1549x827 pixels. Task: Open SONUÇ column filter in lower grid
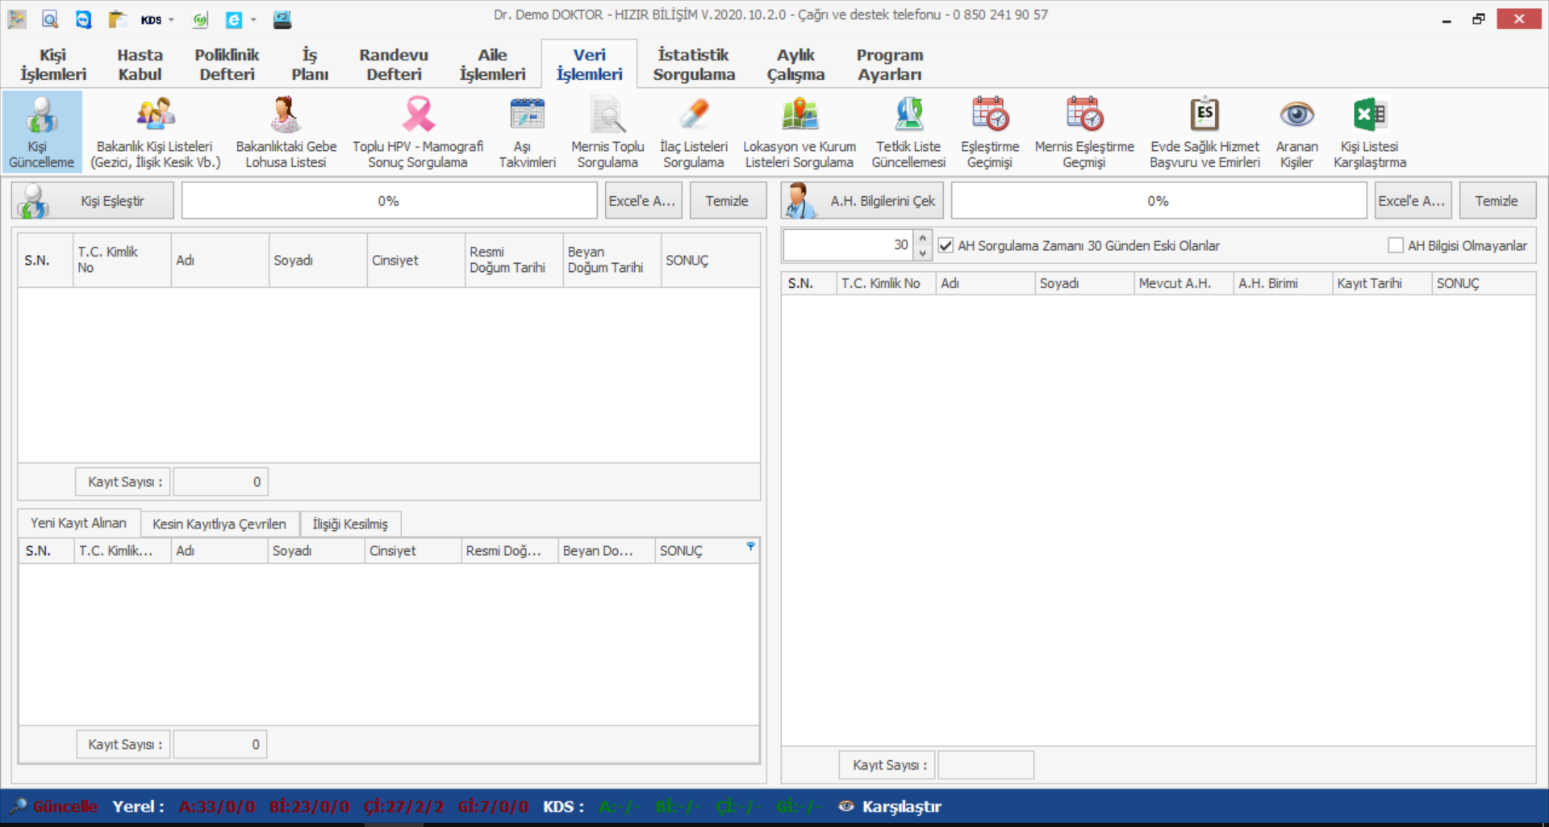[750, 547]
